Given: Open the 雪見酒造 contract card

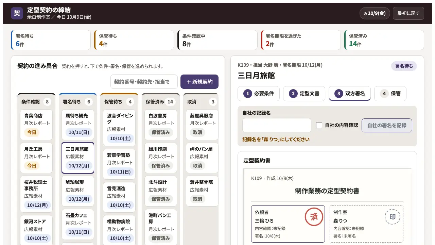Looking at the screenshot, I should (x=119, y=197).
